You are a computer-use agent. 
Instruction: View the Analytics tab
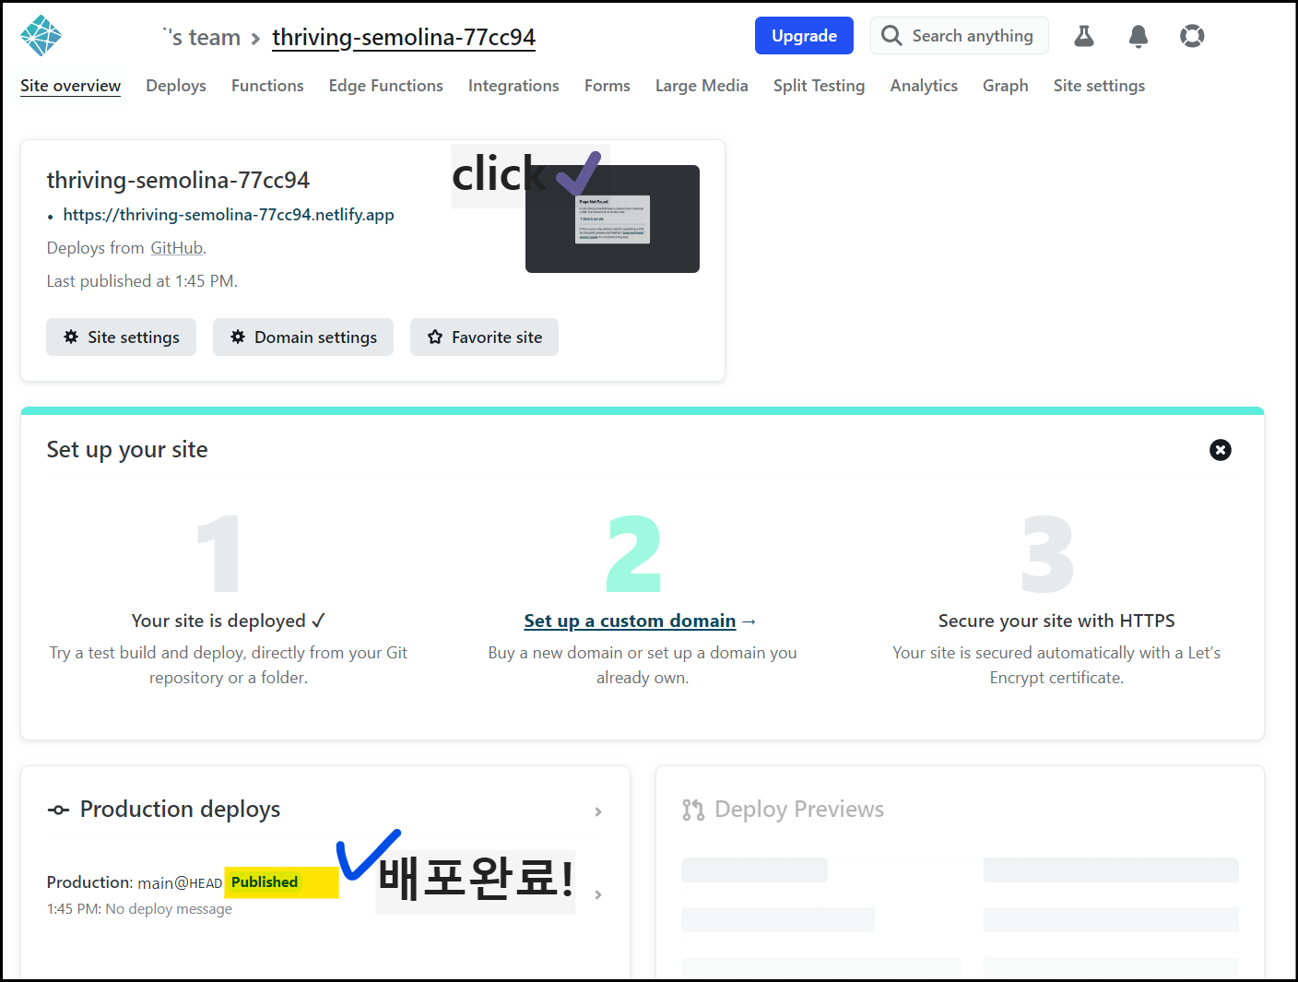924,86
